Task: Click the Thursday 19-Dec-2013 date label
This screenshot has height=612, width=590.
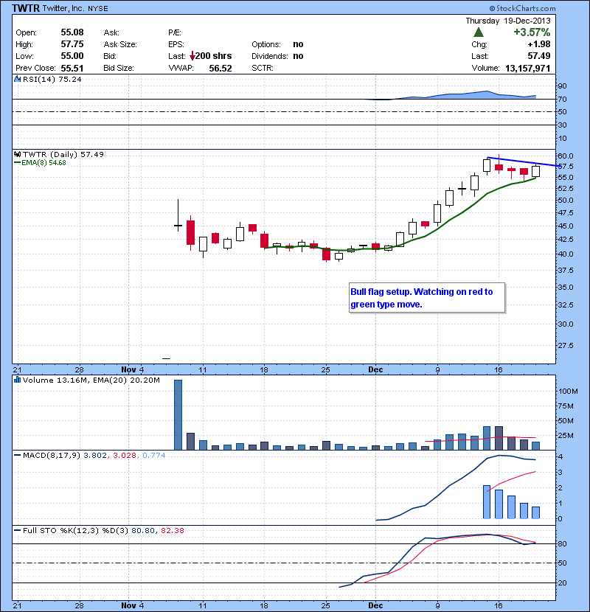Action: (508, 21)
